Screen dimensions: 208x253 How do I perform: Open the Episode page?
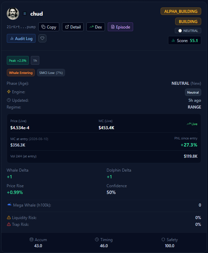(120, 27)
